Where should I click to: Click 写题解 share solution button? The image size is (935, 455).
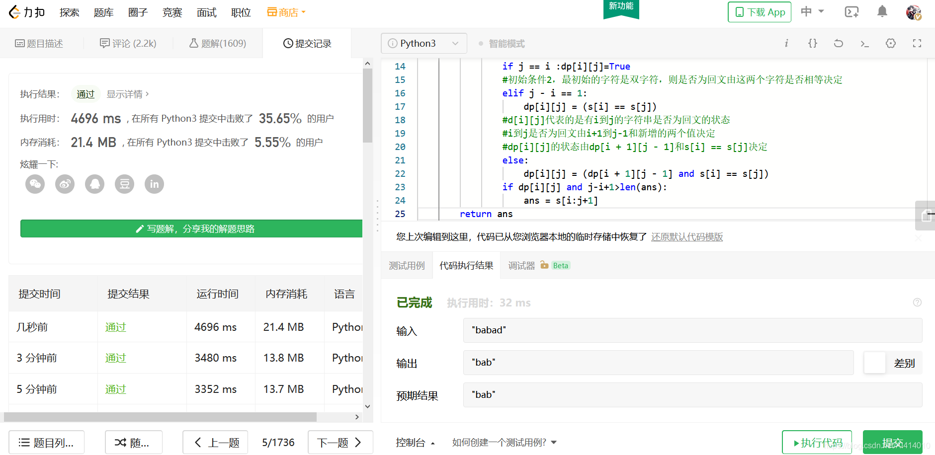pos(192,228)
